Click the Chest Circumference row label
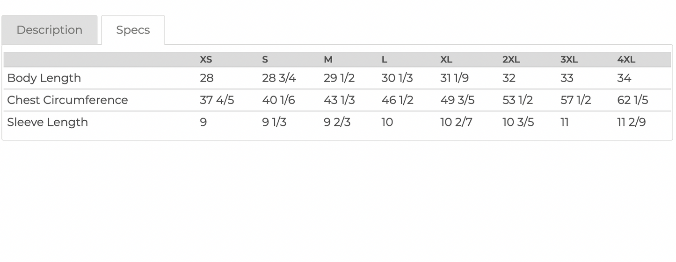The image size is (676, 262). (67, 100)
